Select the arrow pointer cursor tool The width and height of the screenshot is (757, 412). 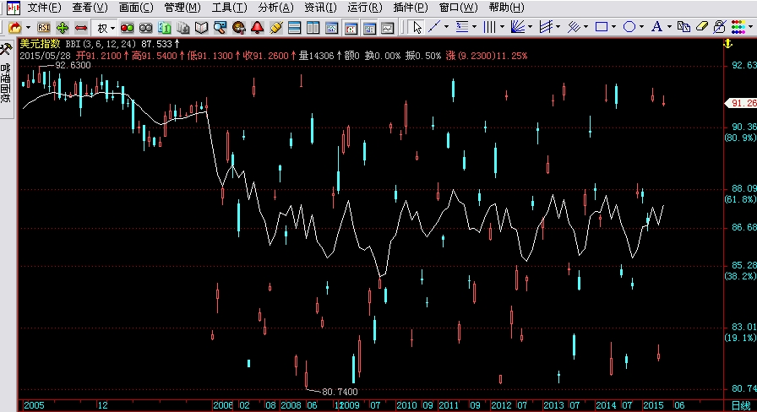click(x=417, y=27)
